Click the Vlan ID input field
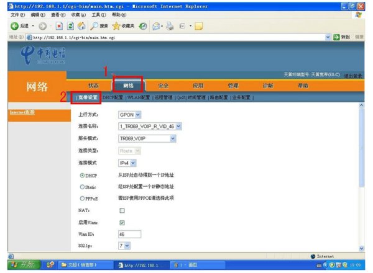This screenshot has height=273, width=373. click(x=130, y=234)
